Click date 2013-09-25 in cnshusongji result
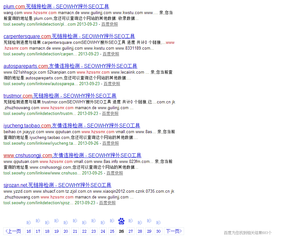294x242 pixels. [x=92, y=173]
